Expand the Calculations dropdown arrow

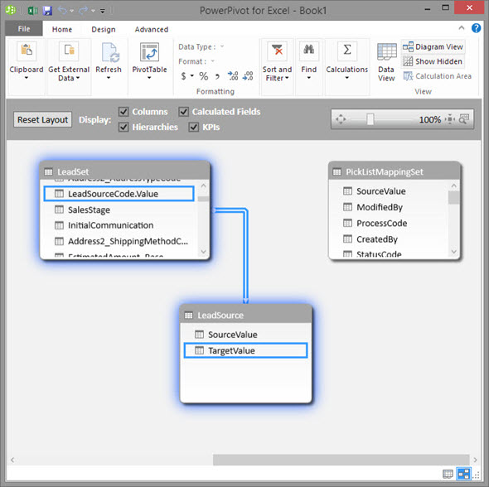pos(346,78)
